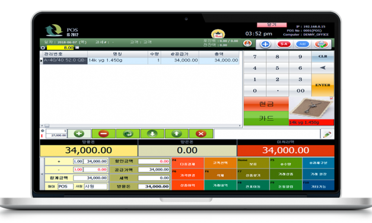
Task: Click the Home olive function tile
Action: pyautogui.click(x=253, y=163)
